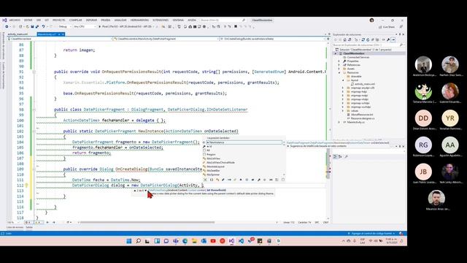Open the Lista de errores tab

point(15,227)
